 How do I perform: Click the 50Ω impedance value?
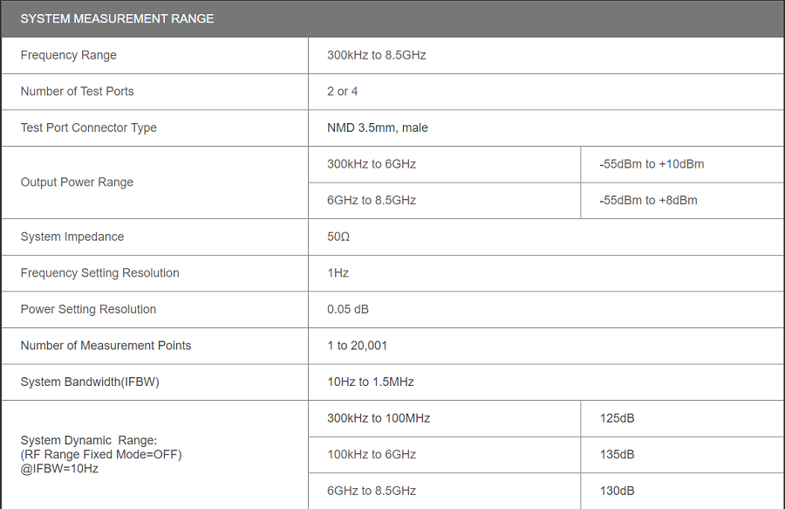[x=339, y=237]
